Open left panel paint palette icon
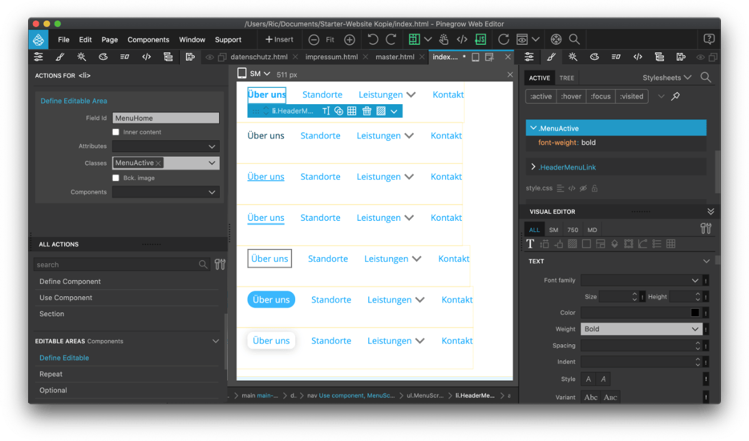749x441 pixels. 103,57
